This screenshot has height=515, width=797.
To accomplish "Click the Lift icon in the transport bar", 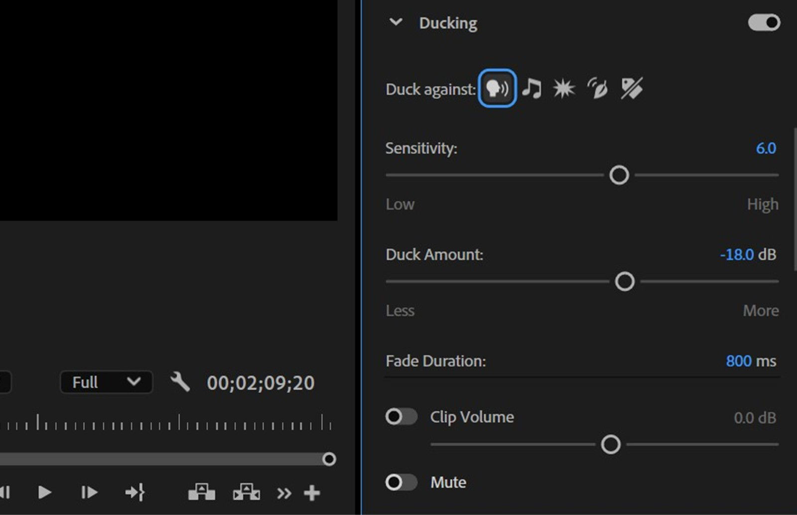I will coord(201,493).
